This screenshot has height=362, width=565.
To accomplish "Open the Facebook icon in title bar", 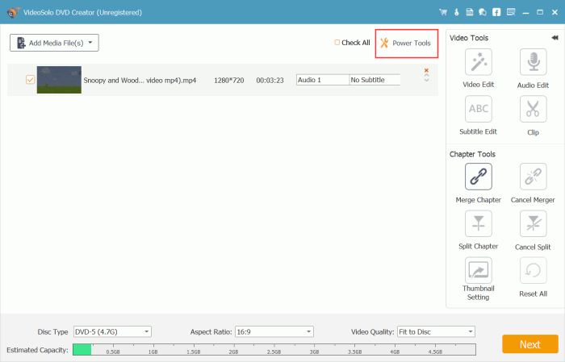I will click(496, 12).
